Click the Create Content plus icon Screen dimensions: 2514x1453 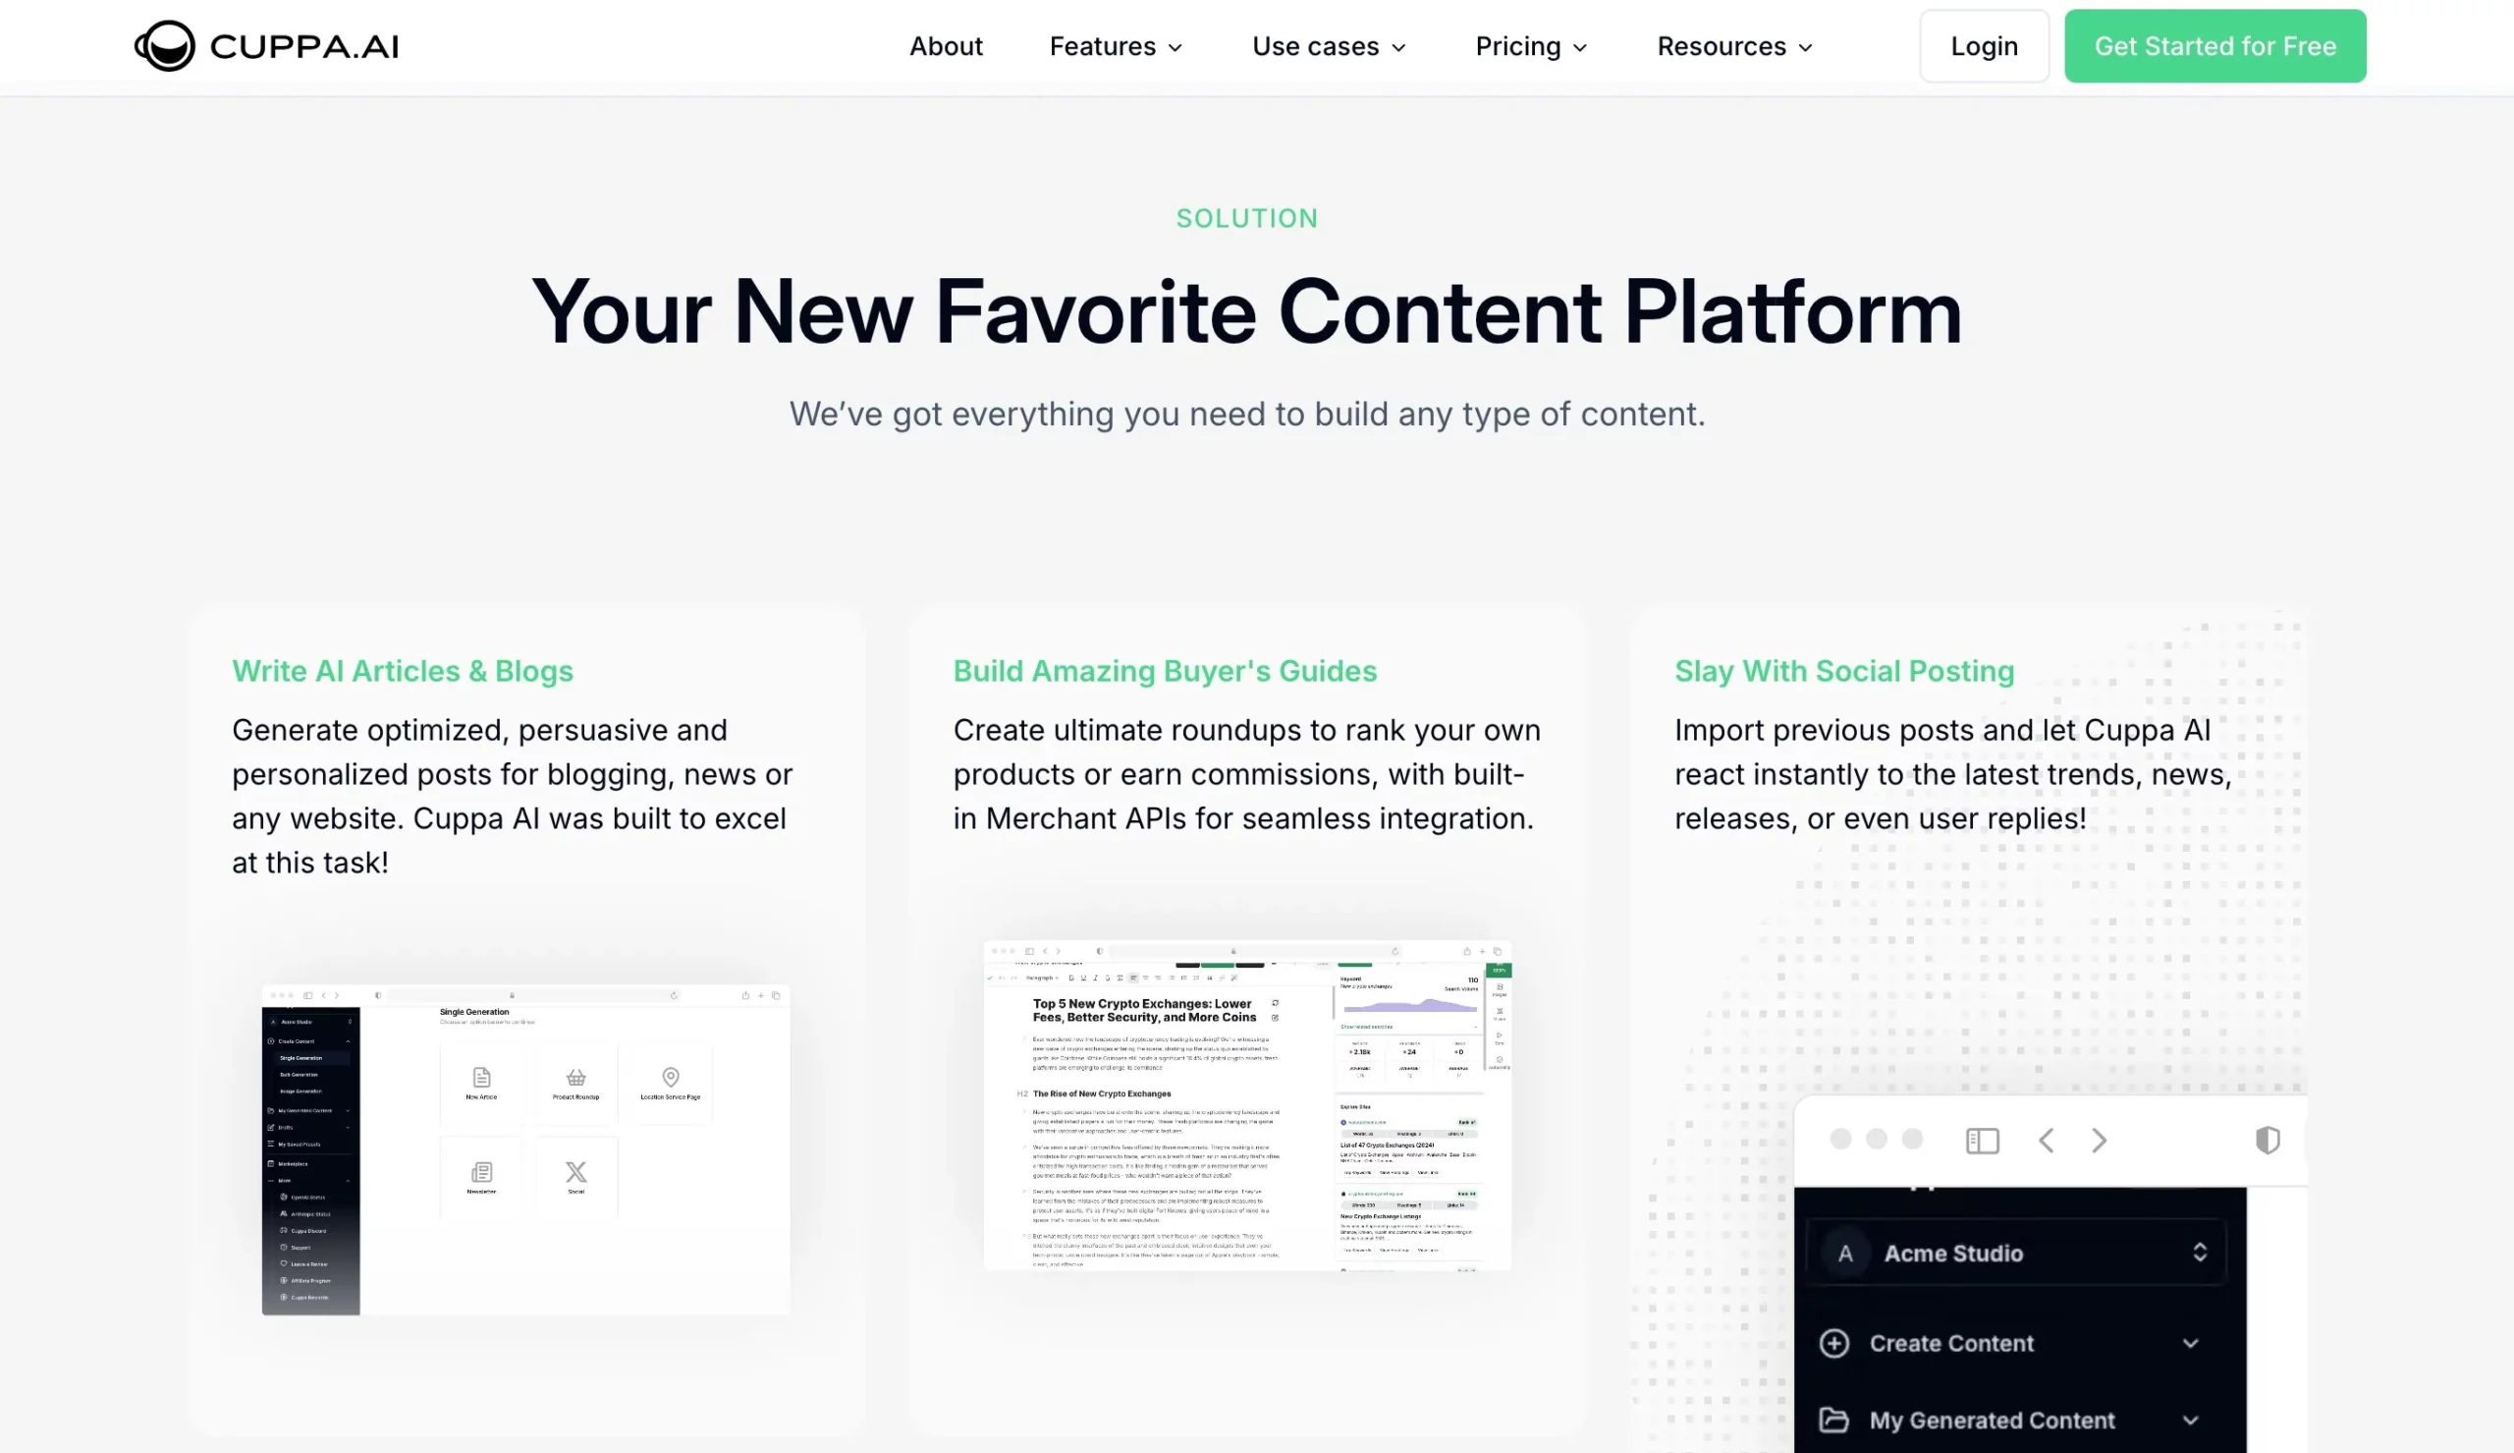pyautogui.click(x=1838, y=1341)
